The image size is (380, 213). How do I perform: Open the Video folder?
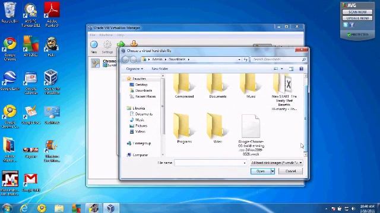217,128
